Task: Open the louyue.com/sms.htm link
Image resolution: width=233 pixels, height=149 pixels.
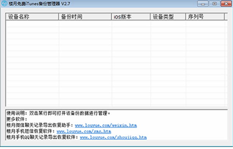Action: [x=84, y=131]
